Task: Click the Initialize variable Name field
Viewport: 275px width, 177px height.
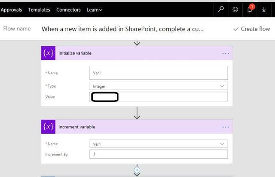Action: click(159, 73)
